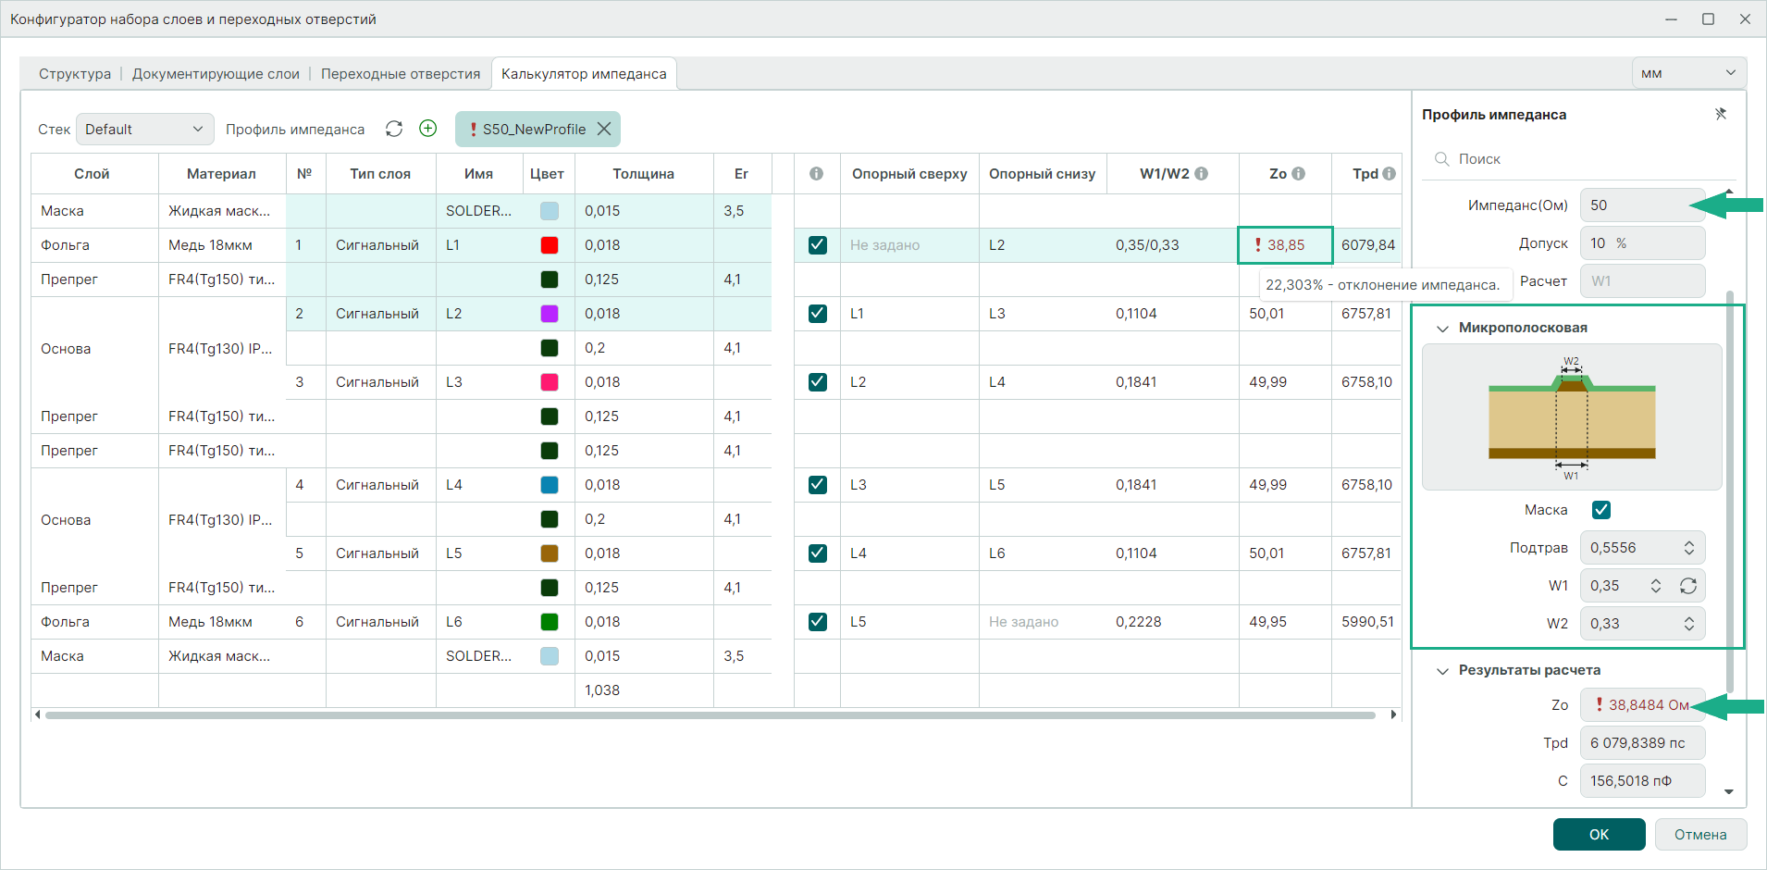Click the Zo column info icon

1298,173
